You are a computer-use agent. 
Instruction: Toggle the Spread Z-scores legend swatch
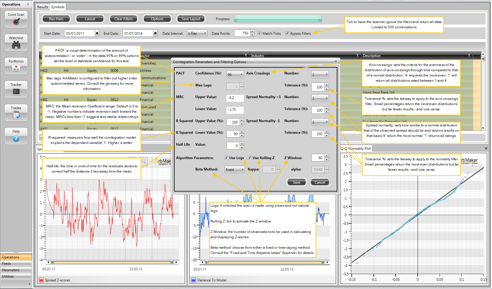[x=41, y=280]
